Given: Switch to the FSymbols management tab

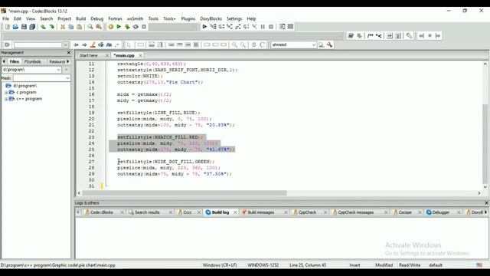Looking at the screenshot, I should (x=32, y=61).
